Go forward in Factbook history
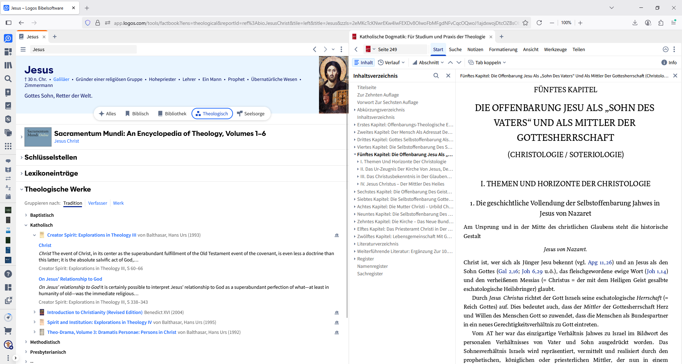 (x=325, y=49)
